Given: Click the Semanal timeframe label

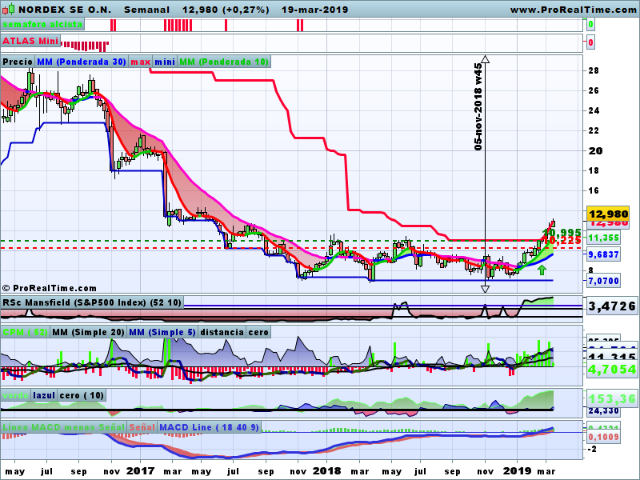Looking at the screenshot, I should coord(146,10).
